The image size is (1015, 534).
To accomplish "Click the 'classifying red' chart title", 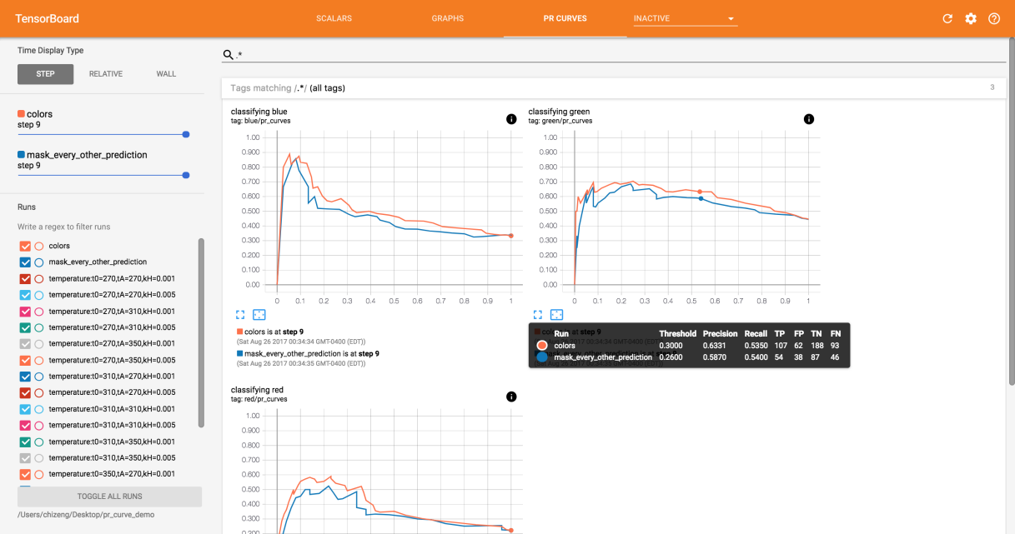I will pos(258,390).
